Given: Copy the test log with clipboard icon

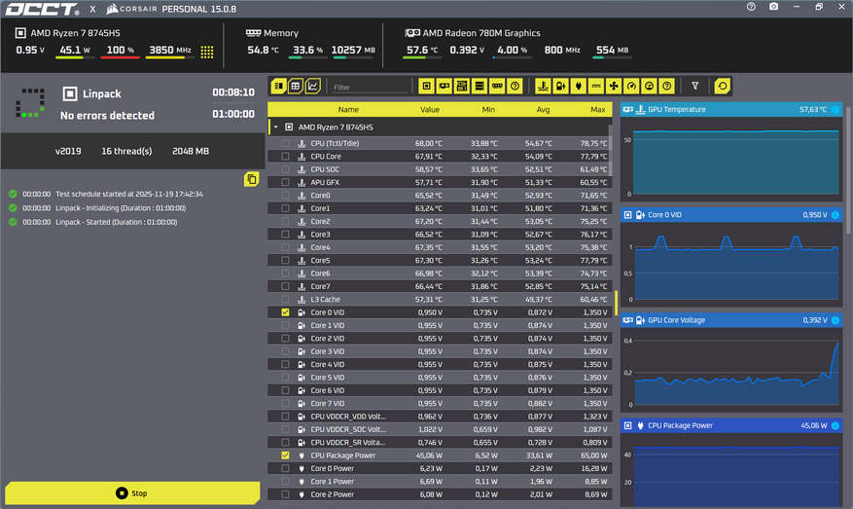Looking at the screenshot, I should click(251, 179).
